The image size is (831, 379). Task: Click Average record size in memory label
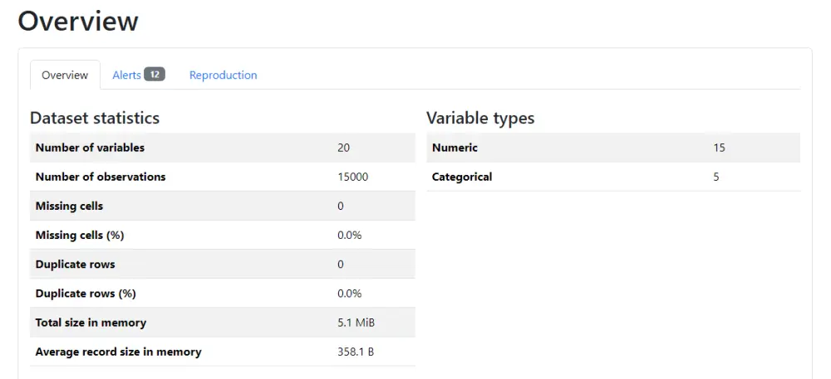(x=118, y=352)
